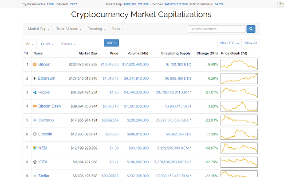The image size is (284, 177).
Task: Click Bitcoin Cash 7d price graph
Action: [239, 106]
